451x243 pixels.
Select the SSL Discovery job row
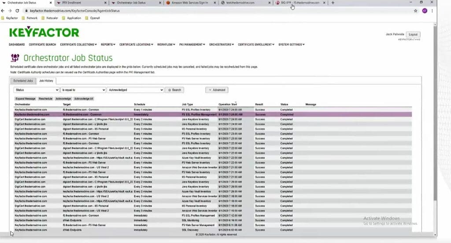pos(213,230)
